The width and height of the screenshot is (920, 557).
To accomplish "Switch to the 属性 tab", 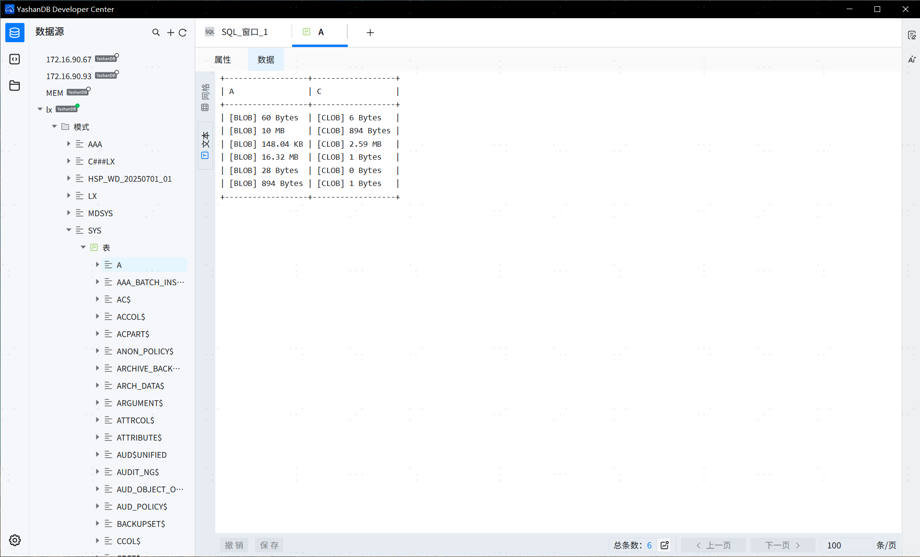I will pyautogui.click(x=222, y=59).
